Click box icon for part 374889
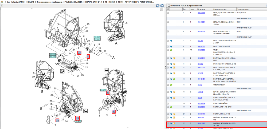Image resolution: width=267 pixels, height=129 pixels. point(174,64)
